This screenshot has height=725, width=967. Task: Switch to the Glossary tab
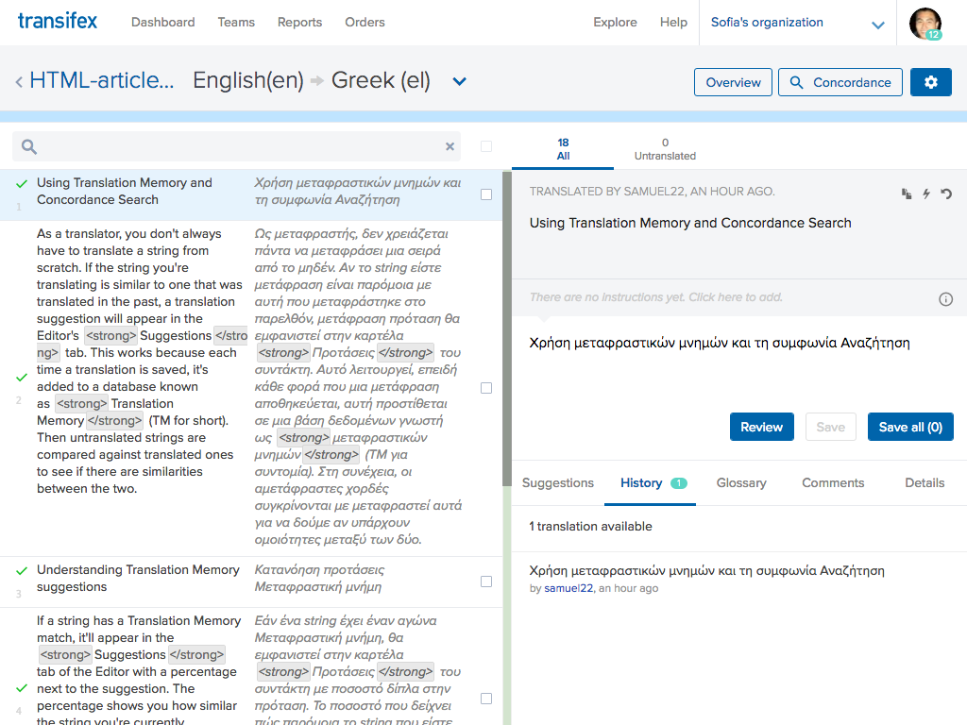[x=741, y=482]
